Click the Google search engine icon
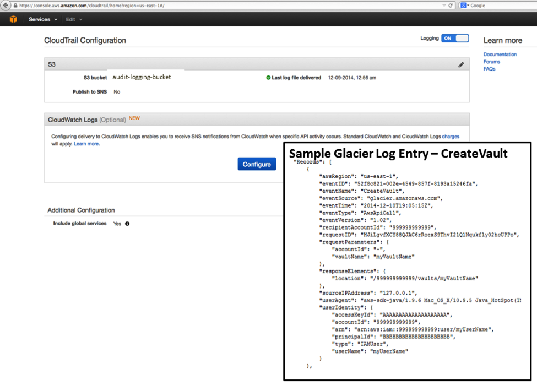 [463, 5]
